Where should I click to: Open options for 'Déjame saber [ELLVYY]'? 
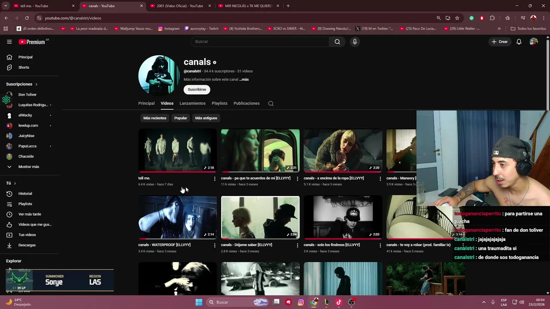[x=297, y=245]
